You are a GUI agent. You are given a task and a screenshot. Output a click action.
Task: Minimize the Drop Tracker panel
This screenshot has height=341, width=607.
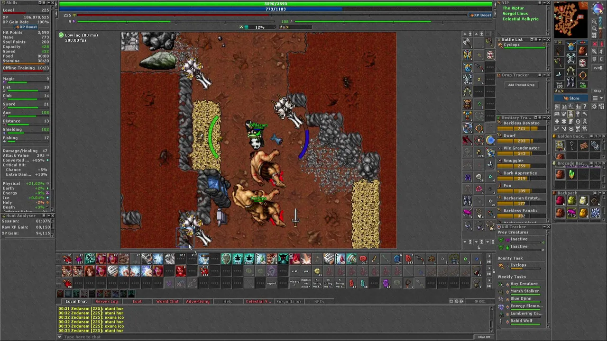point(544,75)
